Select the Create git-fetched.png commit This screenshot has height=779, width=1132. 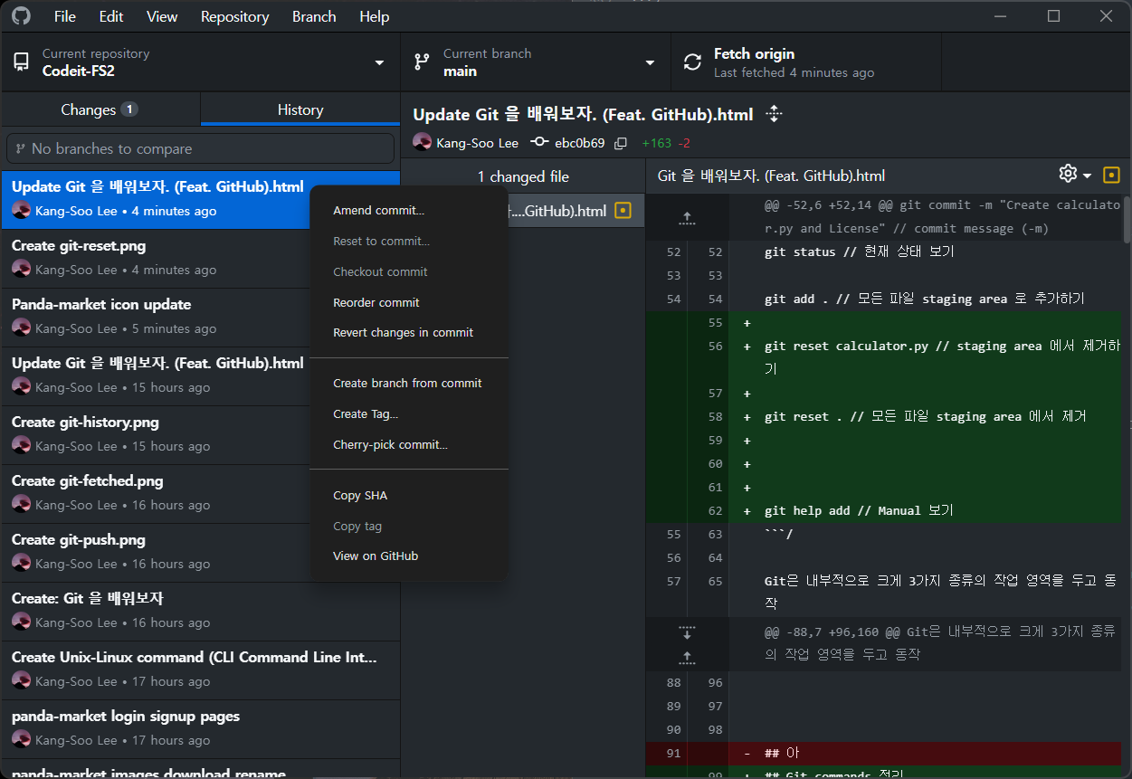pyautogui.click(x=200, y=494)
